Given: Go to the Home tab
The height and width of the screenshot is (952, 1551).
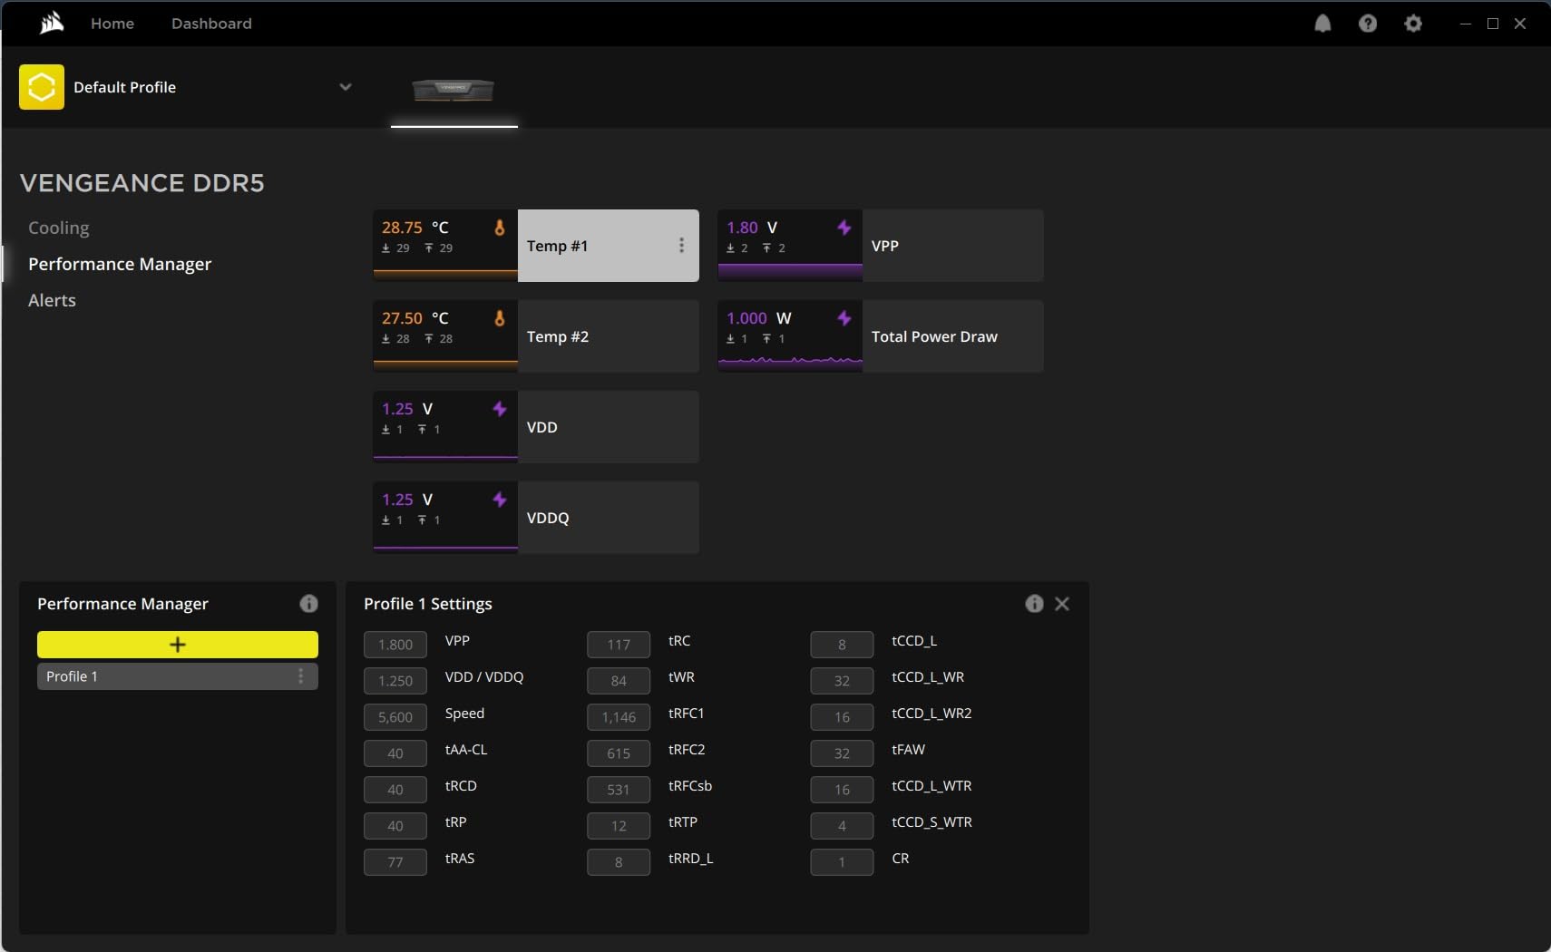Looking at the screenshot, I should tap(112, 24).
